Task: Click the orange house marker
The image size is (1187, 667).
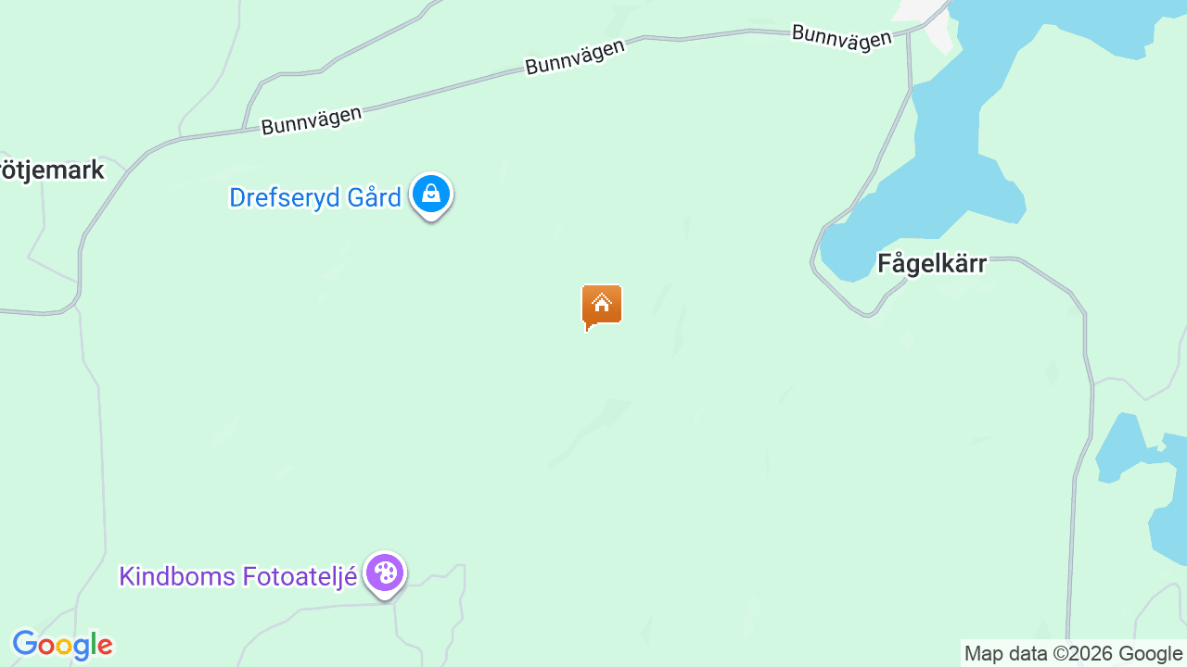Action: pyautogui.click(x=602, y=307)
